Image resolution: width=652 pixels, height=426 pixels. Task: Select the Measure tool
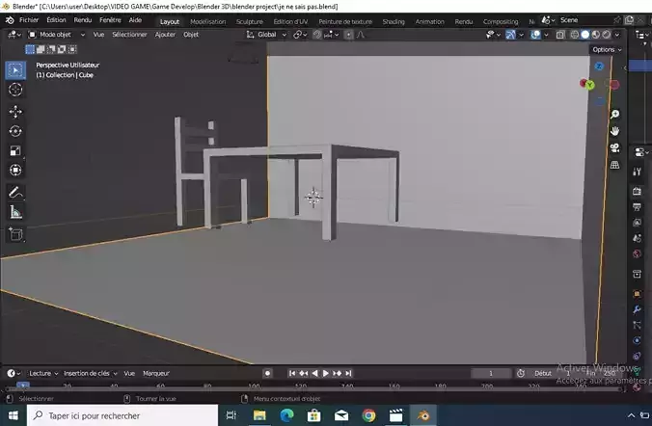[15, 212]
